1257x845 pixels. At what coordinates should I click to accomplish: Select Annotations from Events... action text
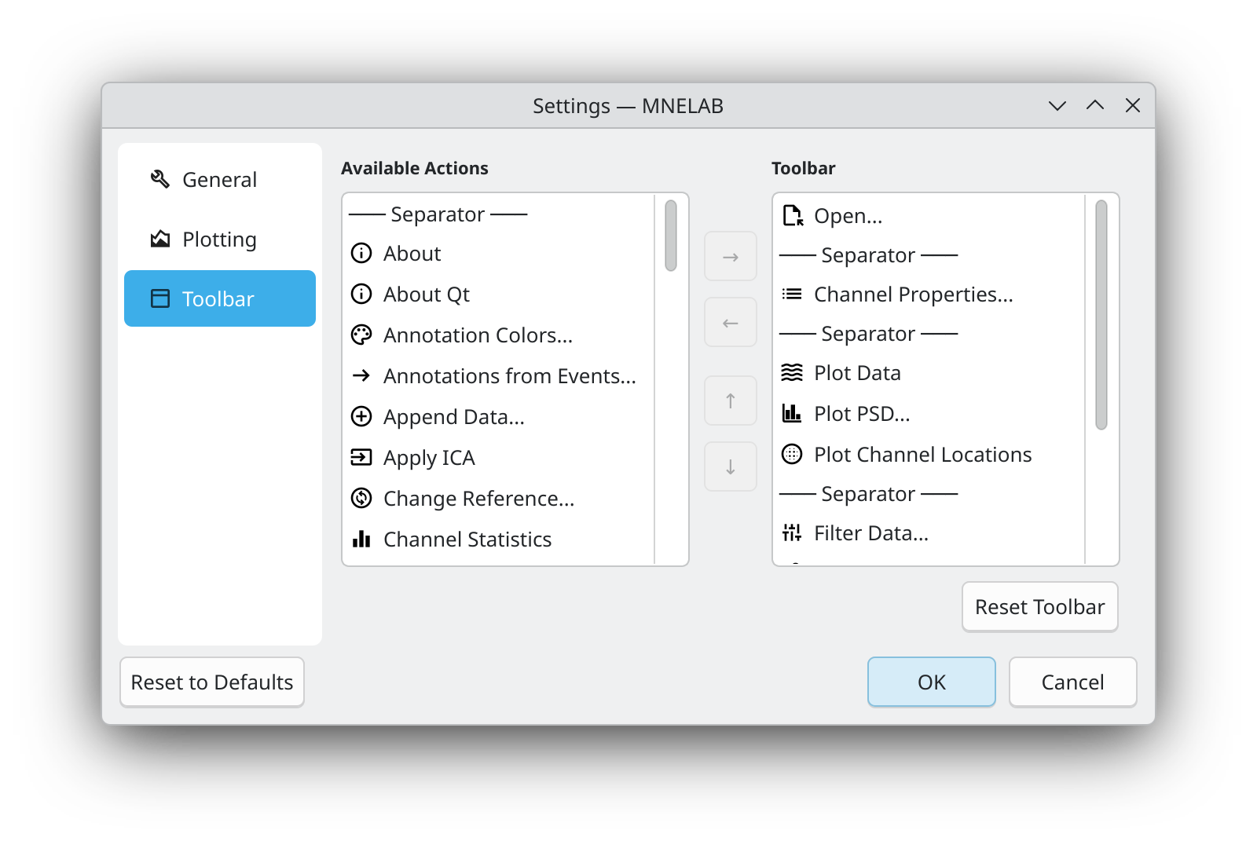tap(510, 376)
